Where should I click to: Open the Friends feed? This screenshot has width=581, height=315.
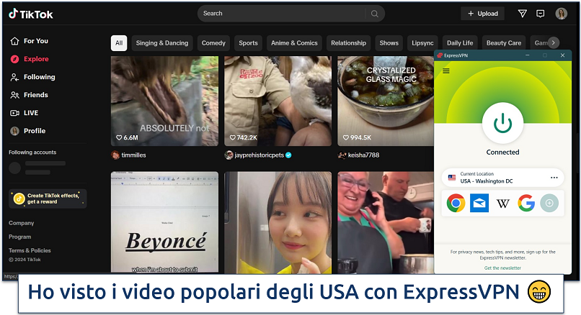point(30,95)
